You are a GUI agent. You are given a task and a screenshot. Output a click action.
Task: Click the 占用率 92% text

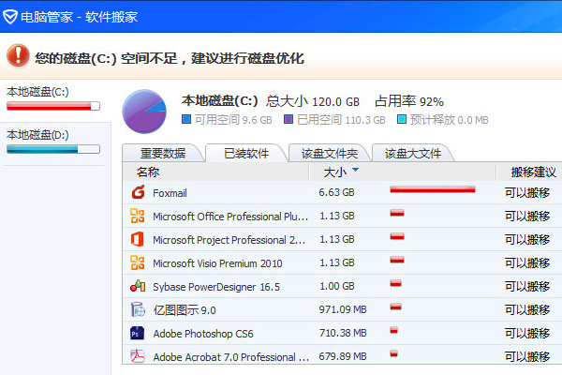(x=409, y=101)
